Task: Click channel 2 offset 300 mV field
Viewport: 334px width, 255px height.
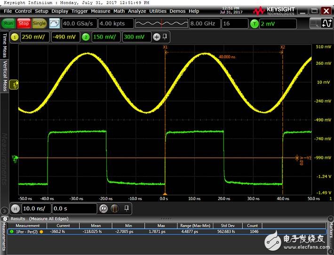Action: point(136,37)
